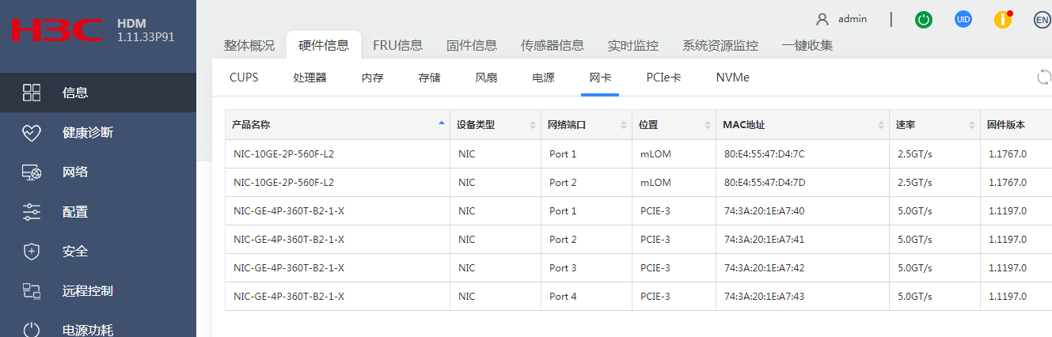Sort by MAC地址 column sort arrows
Viewport: 1052px width, 337px height.
[881, 125]
